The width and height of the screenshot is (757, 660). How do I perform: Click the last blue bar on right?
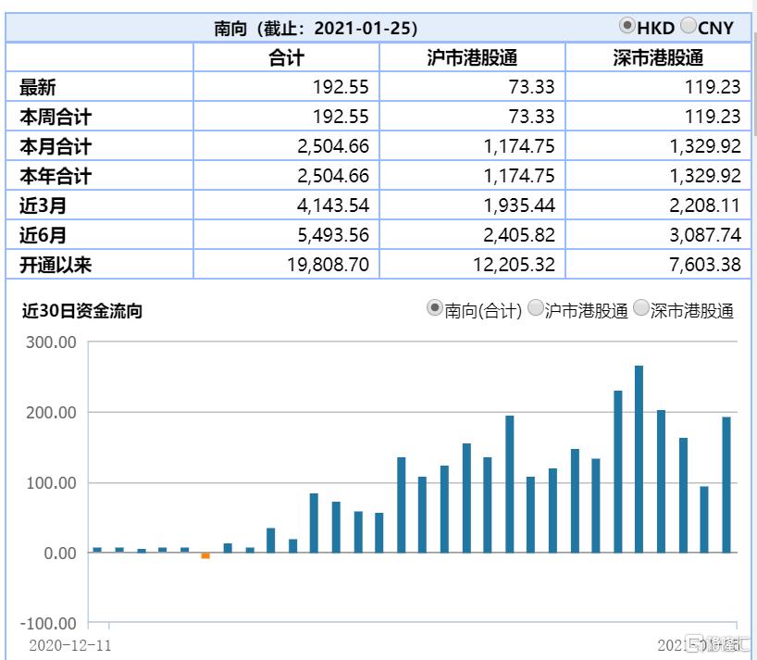tap(726, 485)
